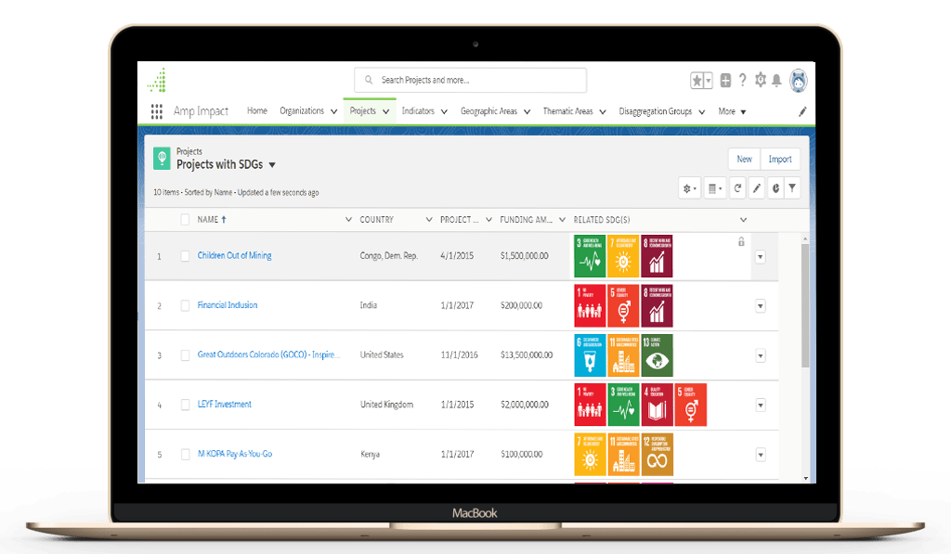Click the favorites star icon
951x554 pixels.
click(697, 80)
